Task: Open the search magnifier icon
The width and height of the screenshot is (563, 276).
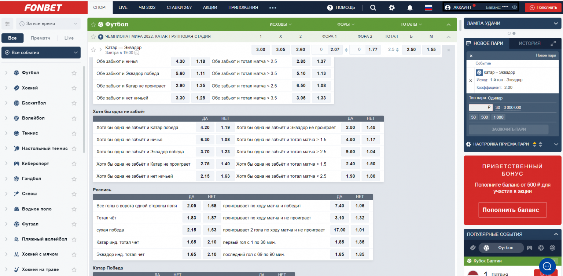Action: (x=373, y=8)
